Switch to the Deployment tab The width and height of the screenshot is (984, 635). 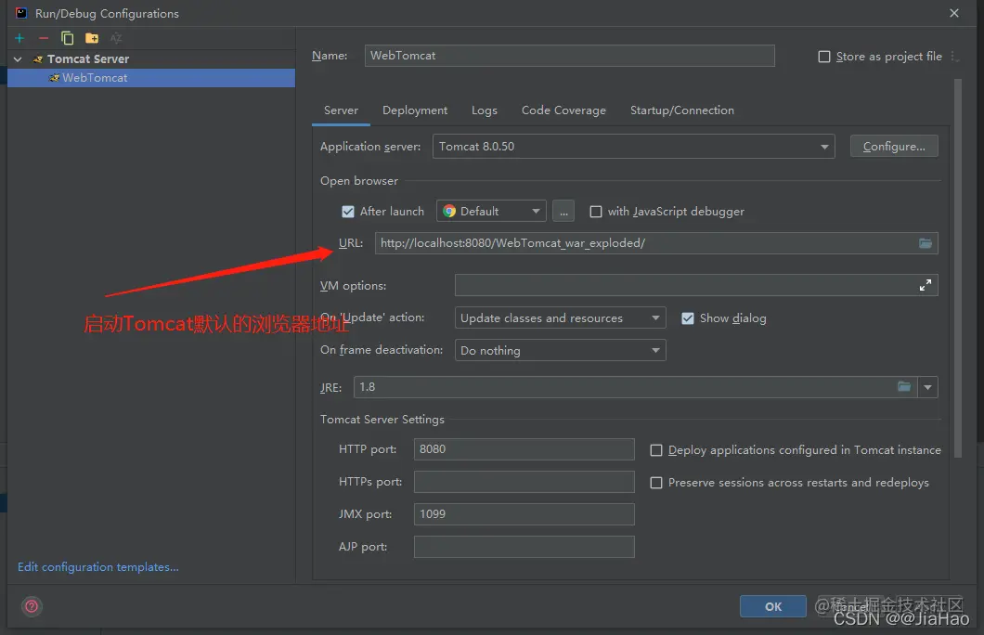tap(415, 110)
